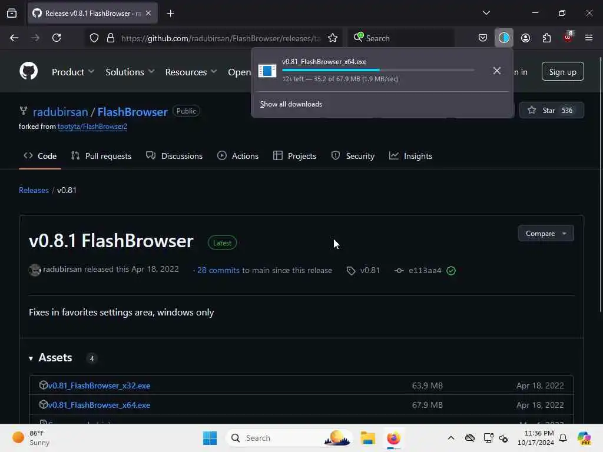This screenshot has height=452, width=603.
Task: Click the v0.81 tag link
Action: click(363, 270)
